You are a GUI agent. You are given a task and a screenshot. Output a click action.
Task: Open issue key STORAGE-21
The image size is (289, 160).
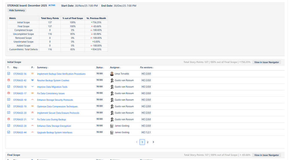pos(20,119)
